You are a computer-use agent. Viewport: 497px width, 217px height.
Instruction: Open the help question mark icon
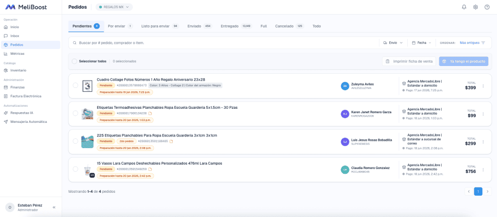click(x=487, y=7)
